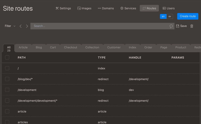Open the Collection routes tab
201x124 pixels.
point(92,47)
